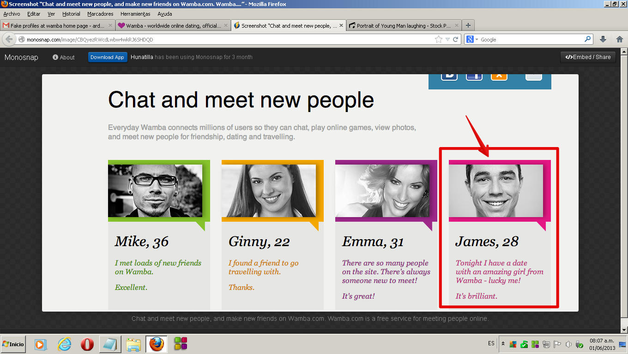The image size is (628, 354).
Task: Open the Inicio start button
Action: point(13,344)
